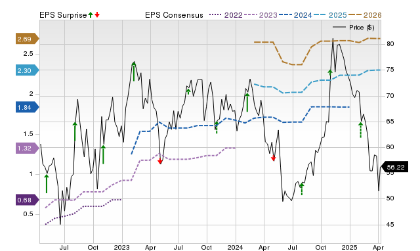Click the 2.5 label on the EPS axis

28,54
